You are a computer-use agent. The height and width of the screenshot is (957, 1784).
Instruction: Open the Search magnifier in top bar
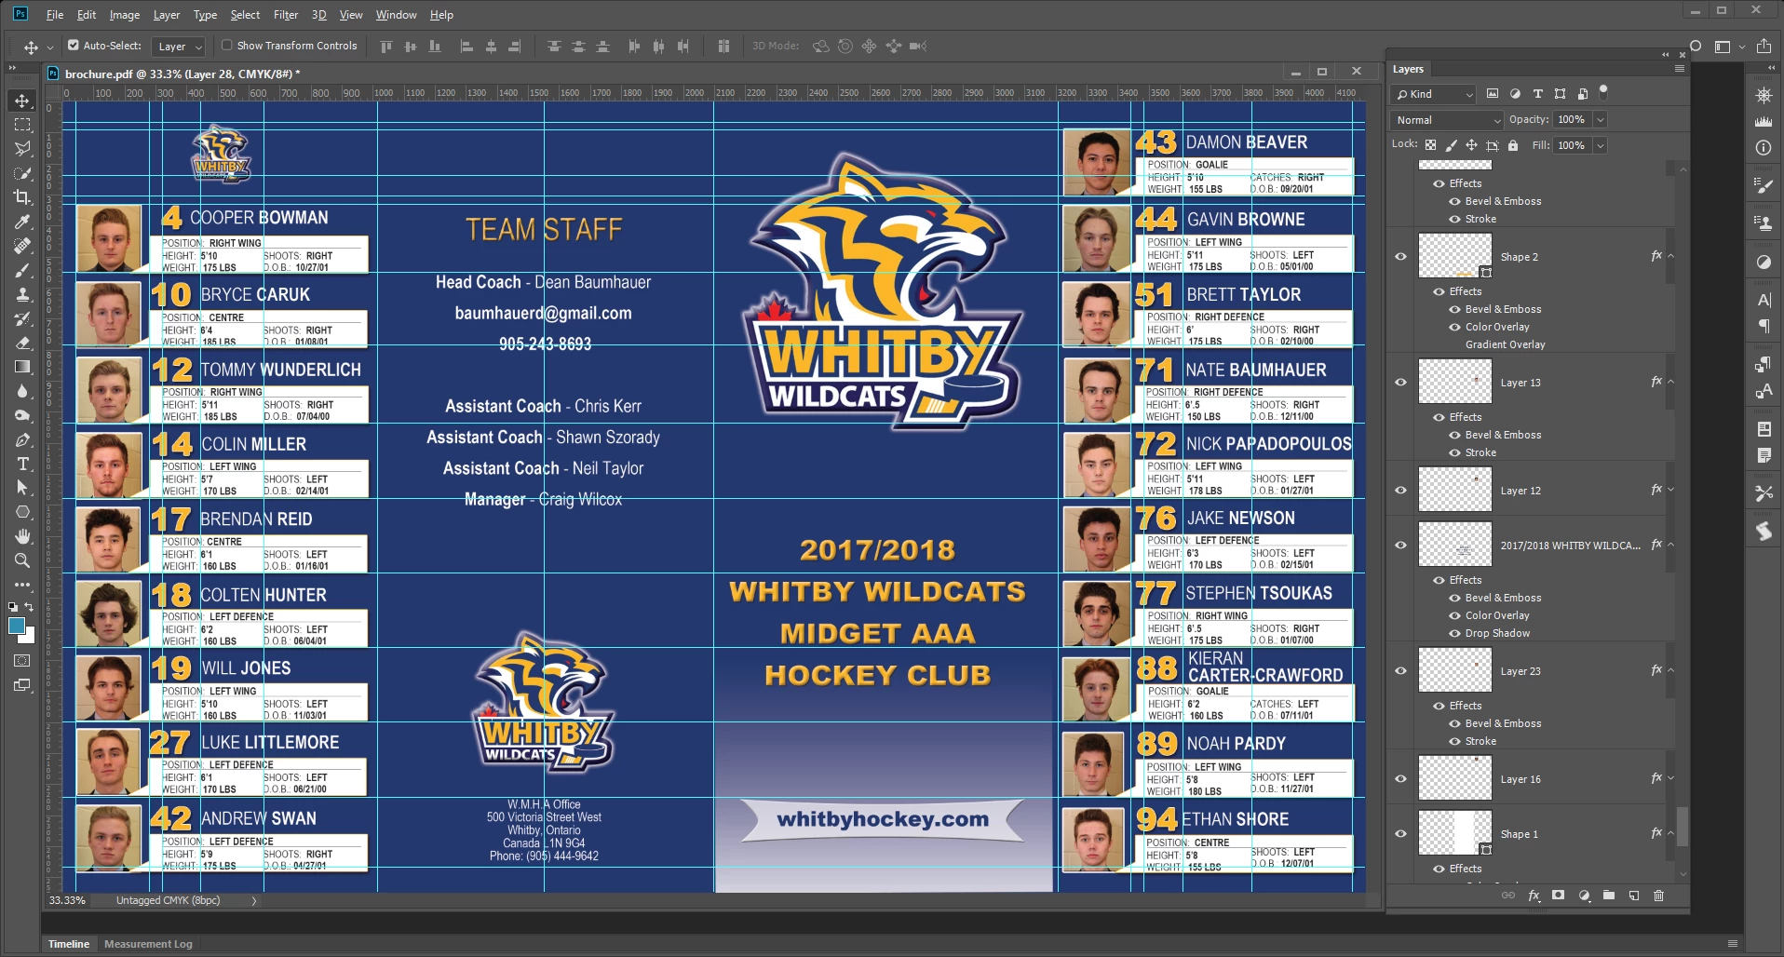1696,46
